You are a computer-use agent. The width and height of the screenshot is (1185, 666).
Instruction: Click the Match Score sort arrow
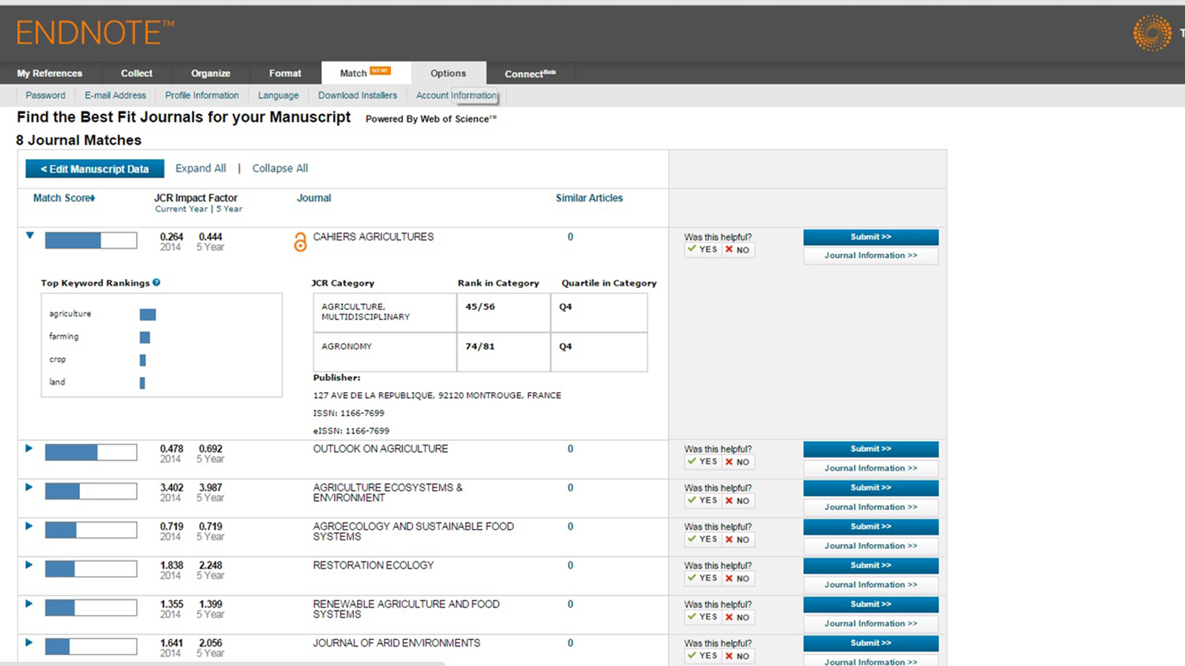93,198
